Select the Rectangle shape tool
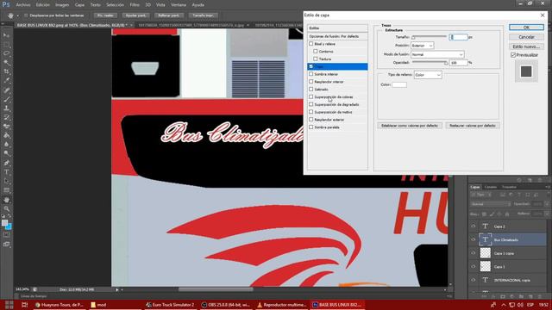Screen dimensions: 552x310 click(x=6, y=190)
